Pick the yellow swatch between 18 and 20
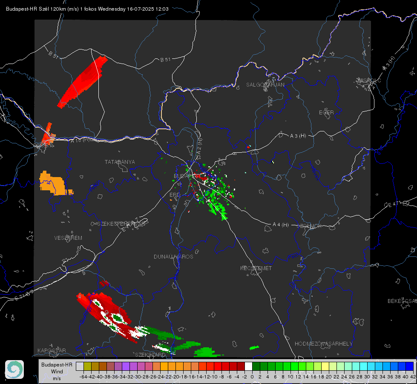The image size is (417, 384). coord(325,366)
